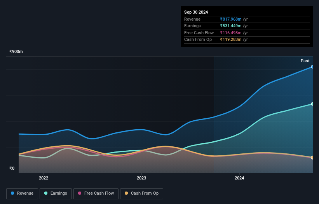This screenshot has width=319, height=204.
Task: Click the Free Cash Flow label in tooltip
Action: tap(199, 33)
